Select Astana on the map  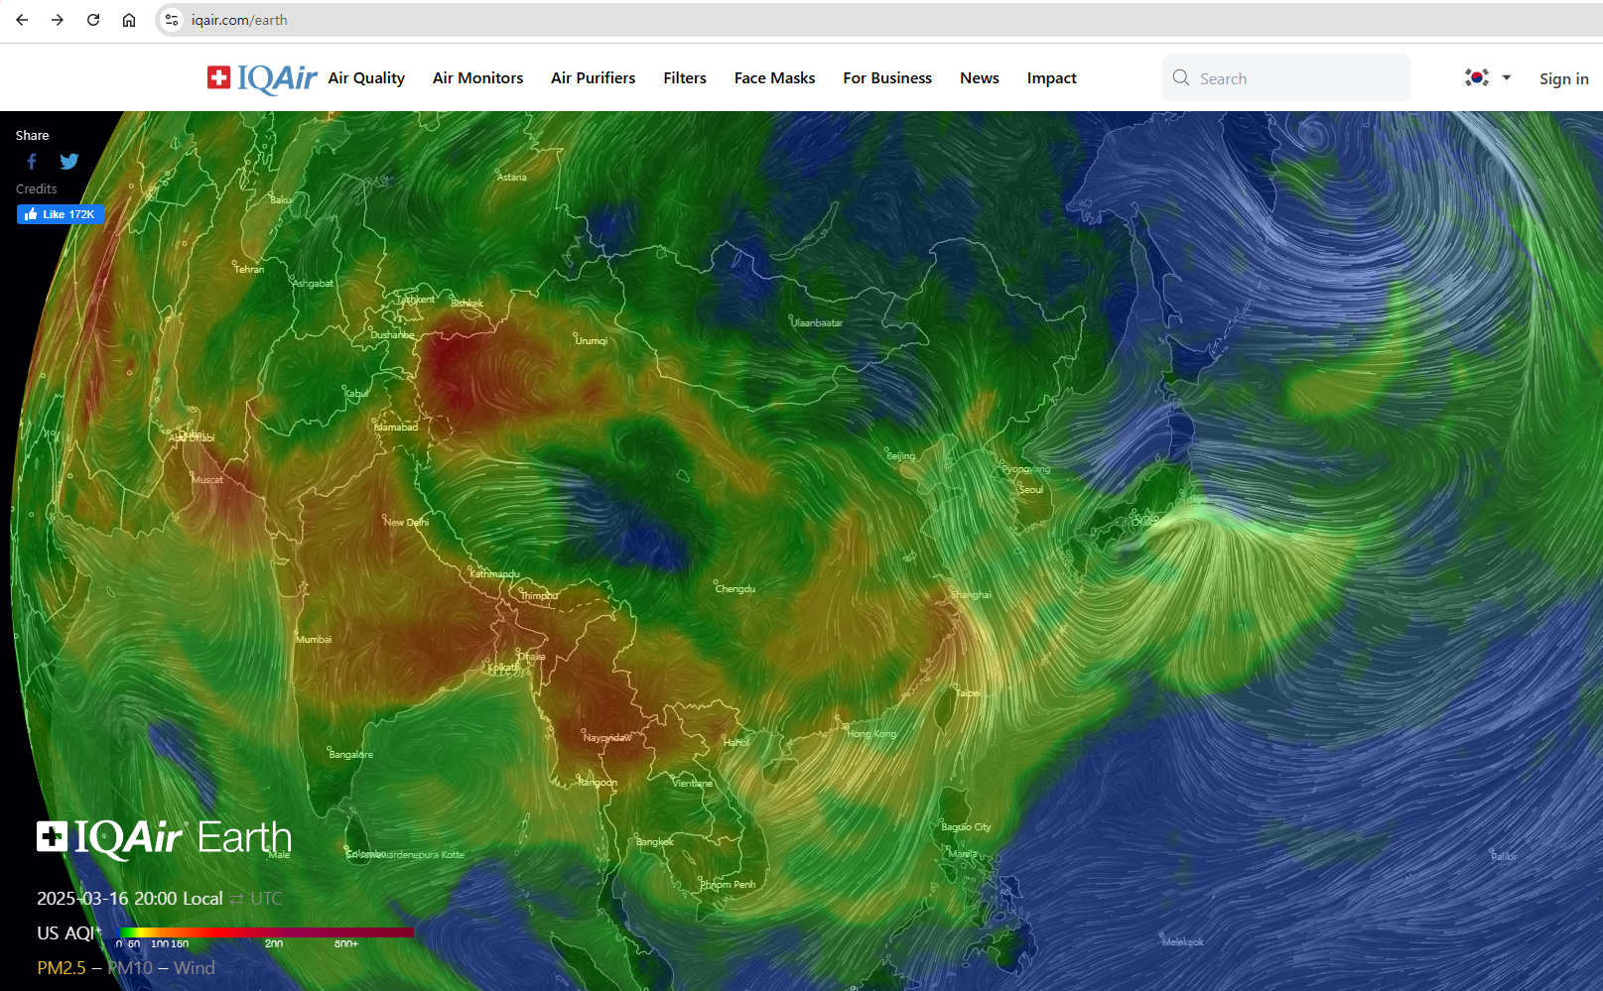pyautogui.click(x=511, y=177)
